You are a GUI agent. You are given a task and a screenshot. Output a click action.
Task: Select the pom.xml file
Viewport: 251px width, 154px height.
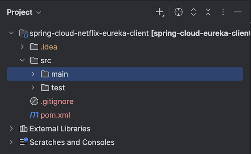55,115
